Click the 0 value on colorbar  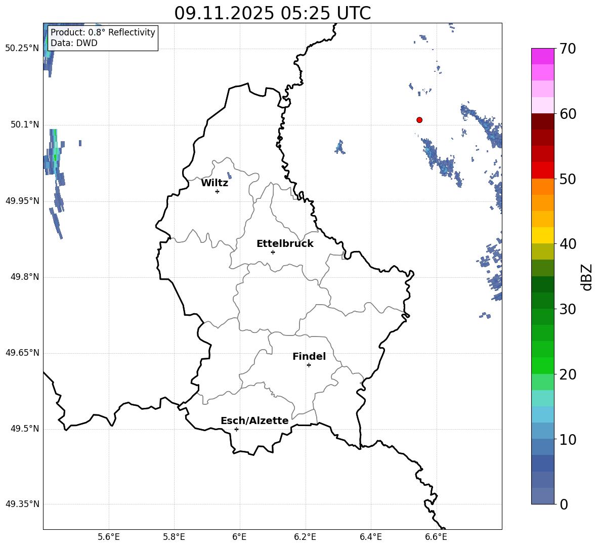coord(564,504)
